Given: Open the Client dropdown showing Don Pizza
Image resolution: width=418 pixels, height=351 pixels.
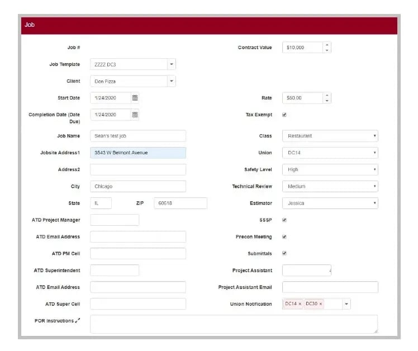Looking at the screenshot, I should pos(172,81).
